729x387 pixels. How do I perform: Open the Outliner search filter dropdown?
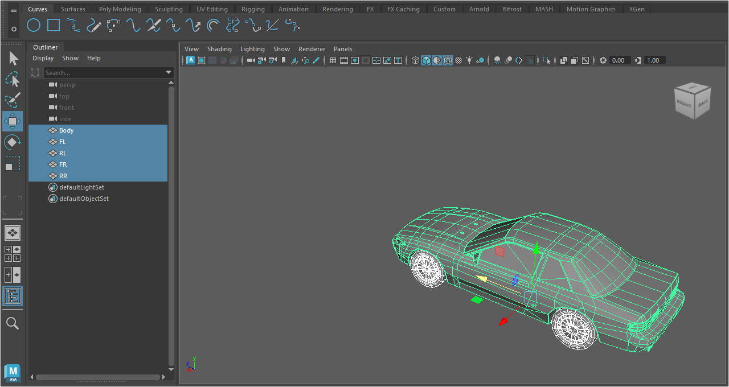tap(169, 73)
